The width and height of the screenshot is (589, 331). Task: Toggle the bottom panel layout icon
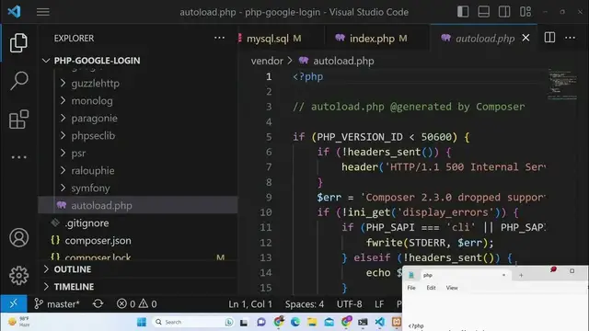pyautogui.click(x=483, y=12)
